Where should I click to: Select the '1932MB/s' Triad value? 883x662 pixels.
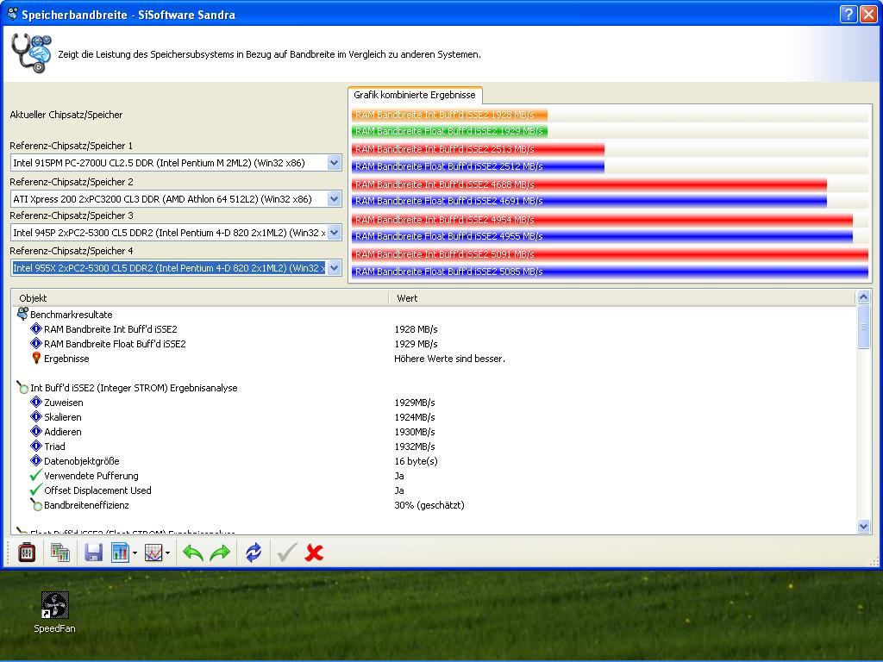(x=415, y=447)
